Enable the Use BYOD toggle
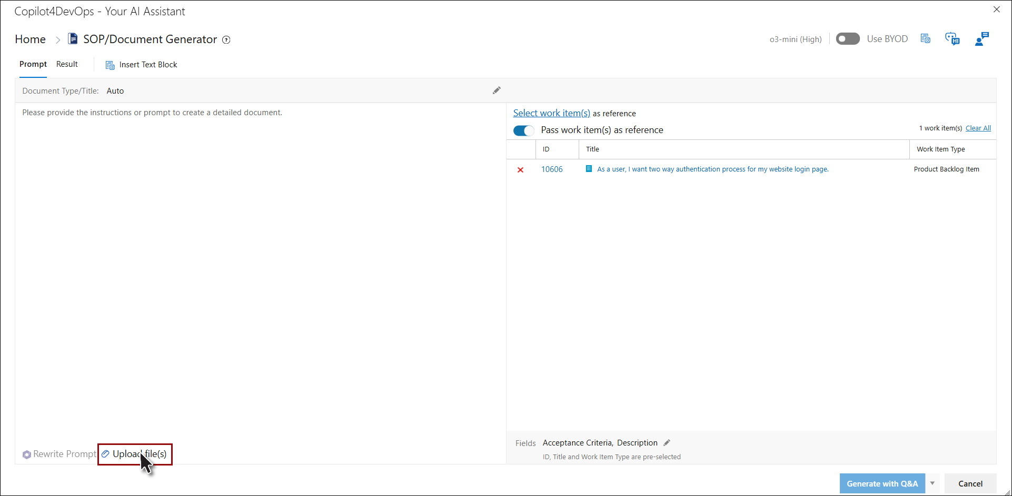The width and height of the screenshot is (1012, 496). click(847, 39)
